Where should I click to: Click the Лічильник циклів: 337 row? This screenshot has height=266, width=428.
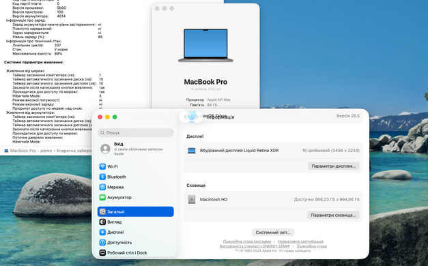pyautogui.click(x=37, y=45)
